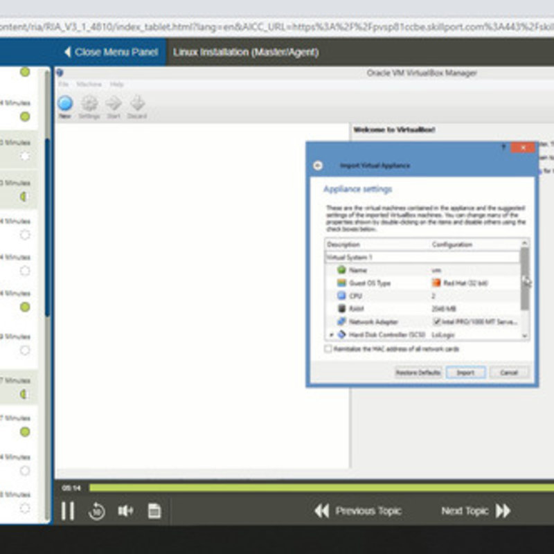Toggle the Network Adapter checkbox
The image size is (554, 554).
[x=437, y=321]
